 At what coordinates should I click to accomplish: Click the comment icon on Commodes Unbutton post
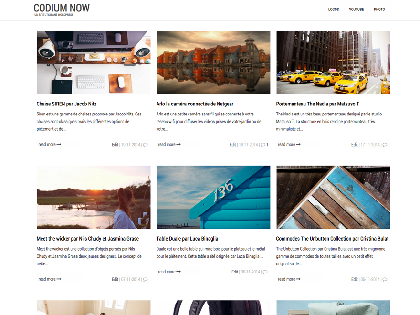click(x=385, y=279)
